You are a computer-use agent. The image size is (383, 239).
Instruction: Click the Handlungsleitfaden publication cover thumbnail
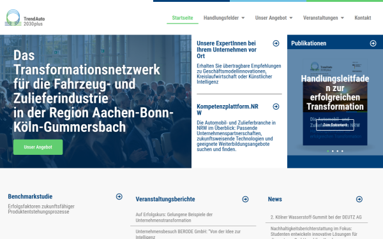[335, 102]
